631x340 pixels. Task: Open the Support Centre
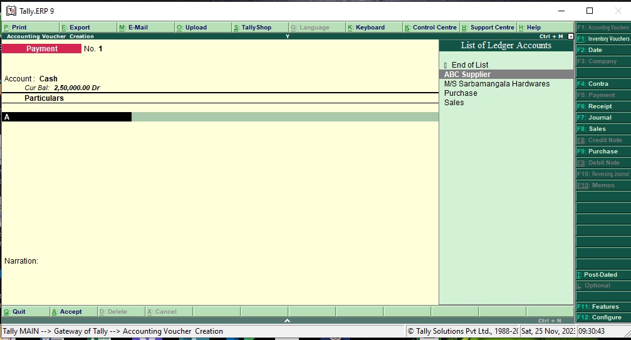[x=488, y=28]
